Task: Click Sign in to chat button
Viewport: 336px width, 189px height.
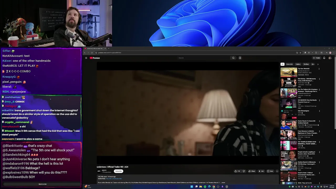Action: 43,184
